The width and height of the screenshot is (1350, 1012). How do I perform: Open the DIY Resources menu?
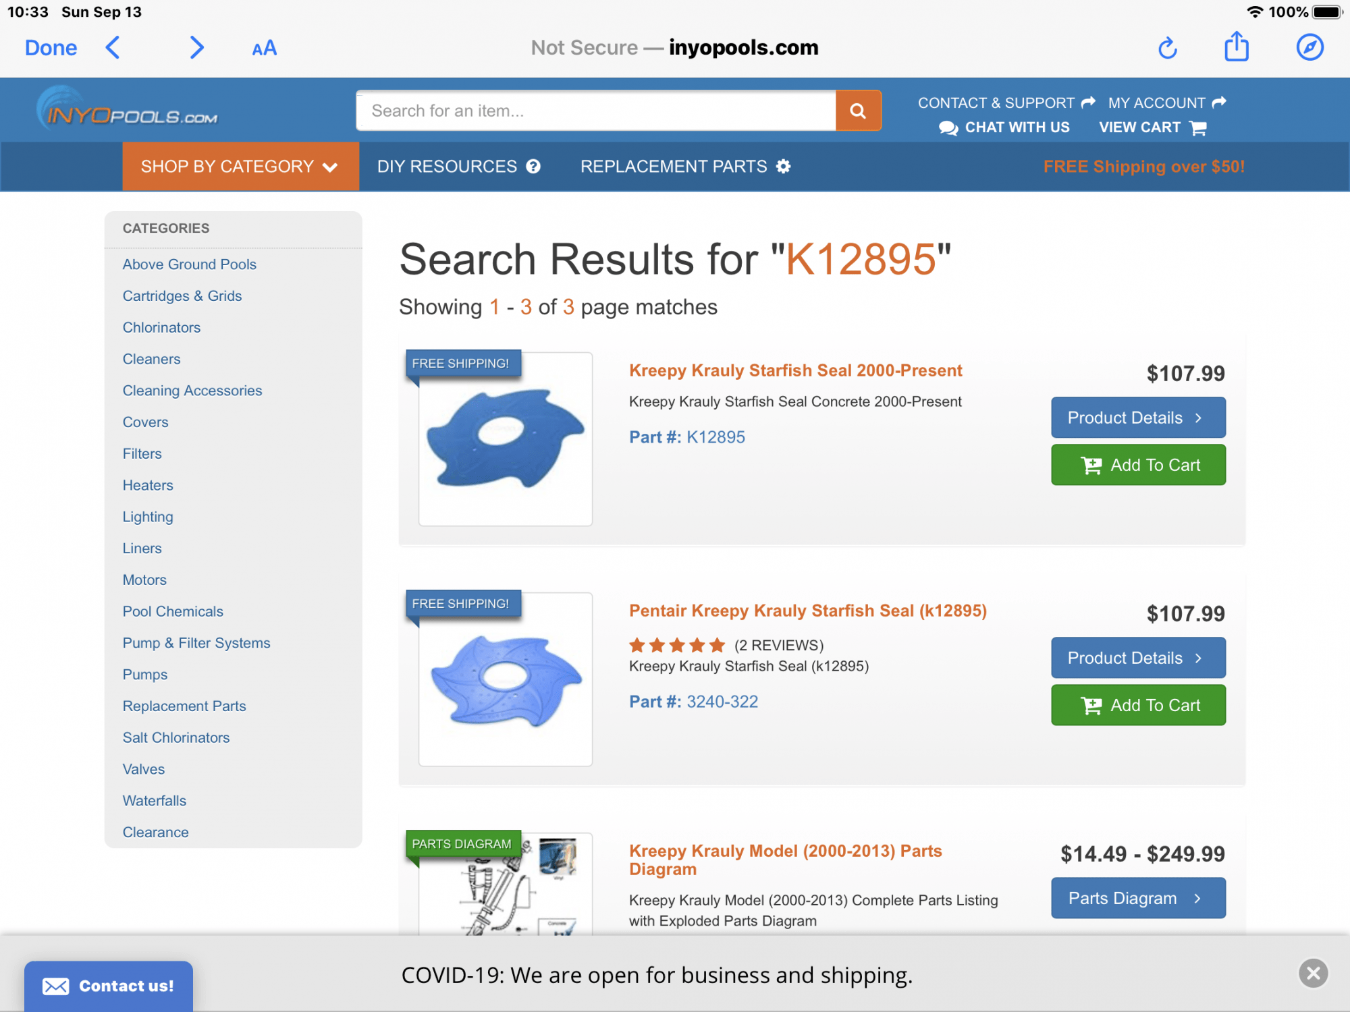tap(459, 166)
